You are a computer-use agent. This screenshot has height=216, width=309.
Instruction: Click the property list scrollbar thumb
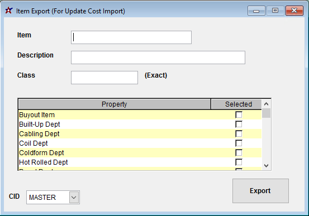[x=266, y=113]
